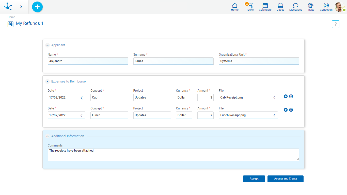This screenshot has width=347, height=195.
Task: Click into the Comments text area
Action: [x=173, y=155]
